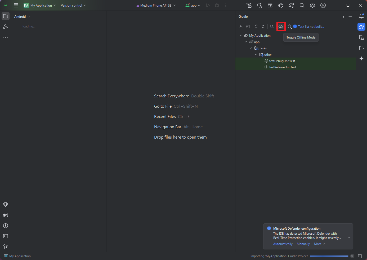Click Sync Gradle project download icon

[241, 27]
